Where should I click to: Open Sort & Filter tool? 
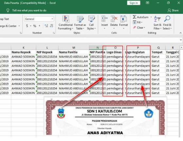pos(157,23)
